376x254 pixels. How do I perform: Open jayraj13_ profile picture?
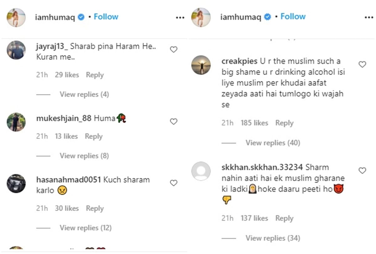[16, 50]
